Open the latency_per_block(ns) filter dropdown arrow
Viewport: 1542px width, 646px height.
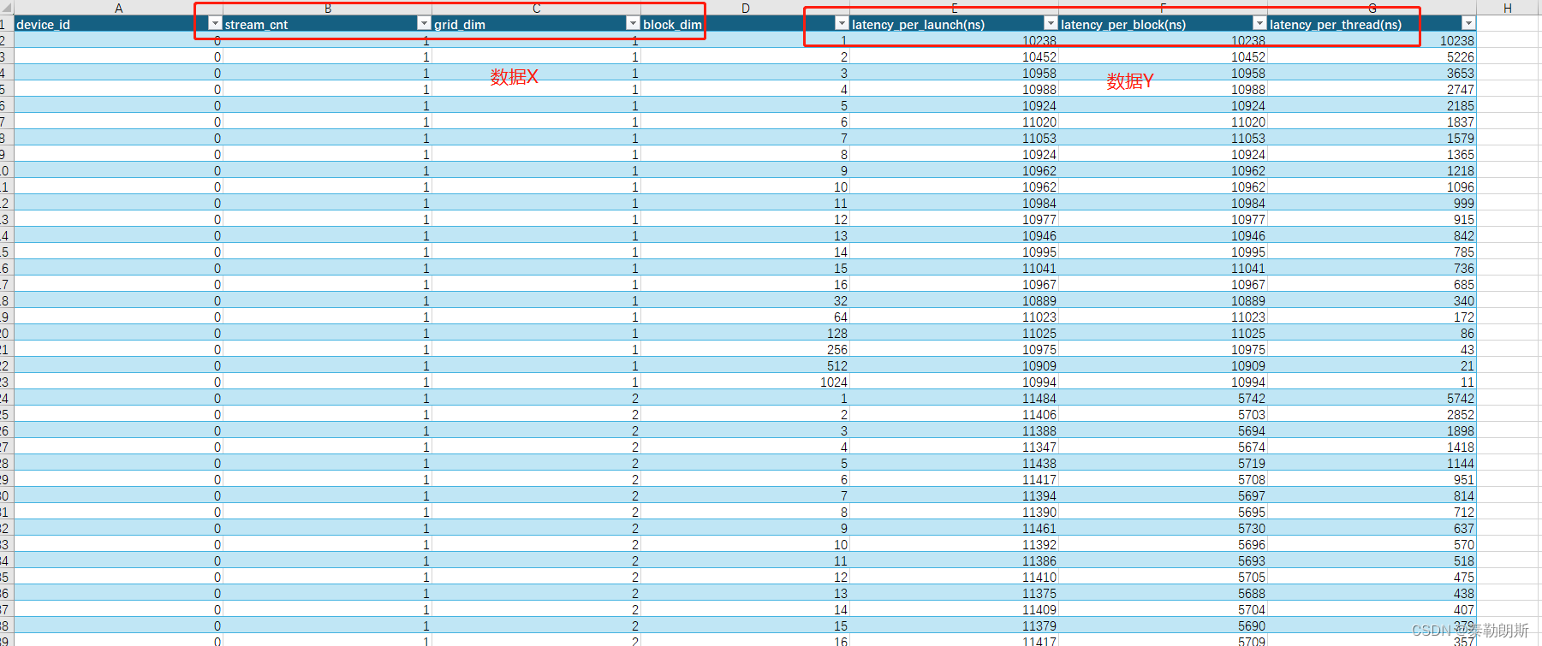[1259, 24]
